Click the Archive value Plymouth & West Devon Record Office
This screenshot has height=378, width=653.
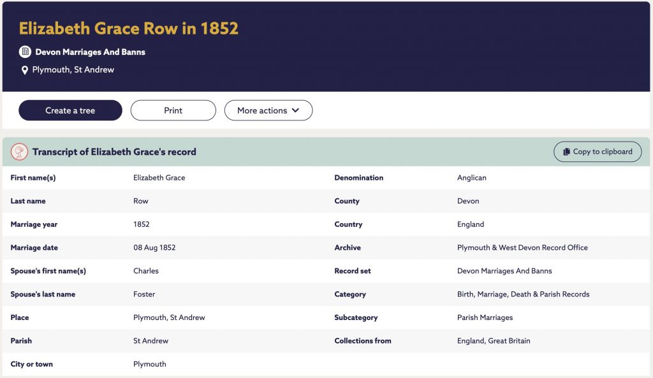tap(522, 247)
